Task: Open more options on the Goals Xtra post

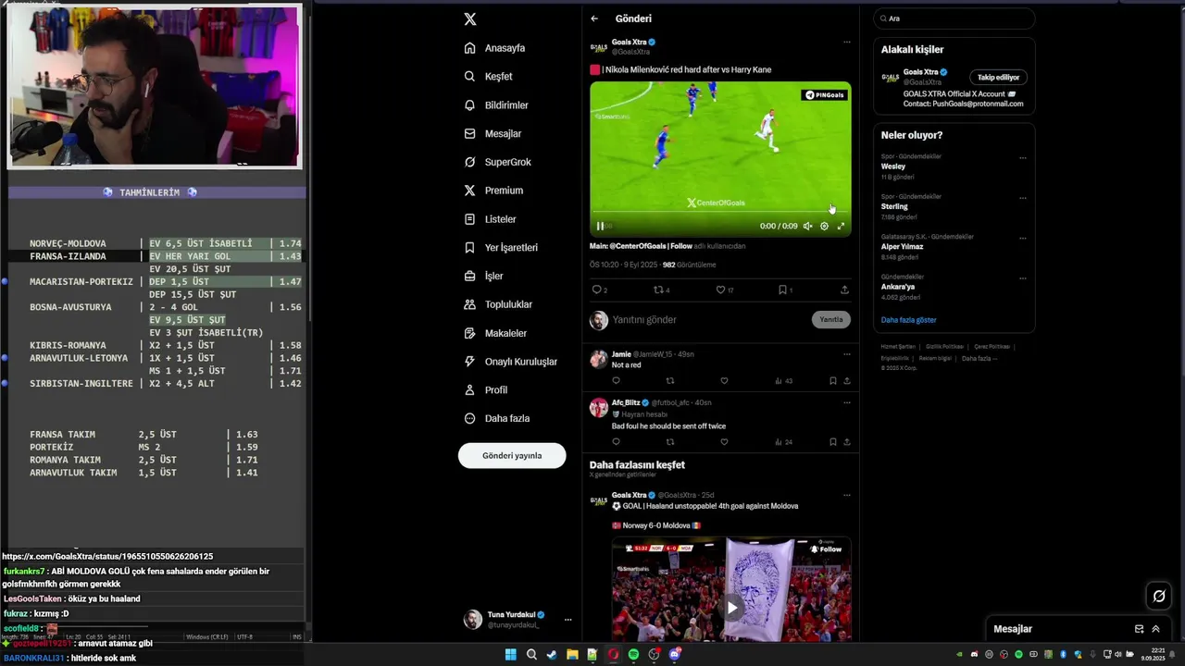Action: [x=846, y=42]
